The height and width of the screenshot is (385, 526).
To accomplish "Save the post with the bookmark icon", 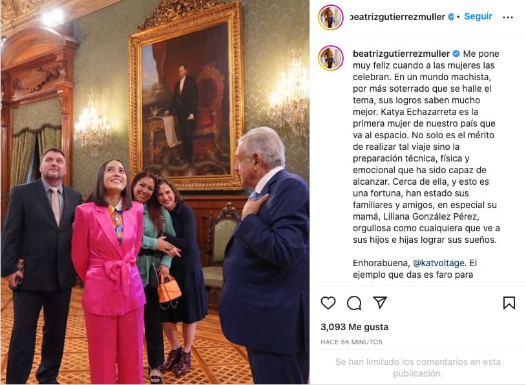I will coord(509,303).
